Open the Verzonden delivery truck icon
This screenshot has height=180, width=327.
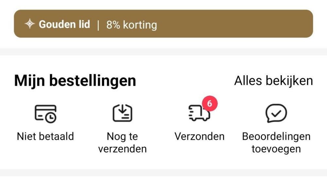199,114
